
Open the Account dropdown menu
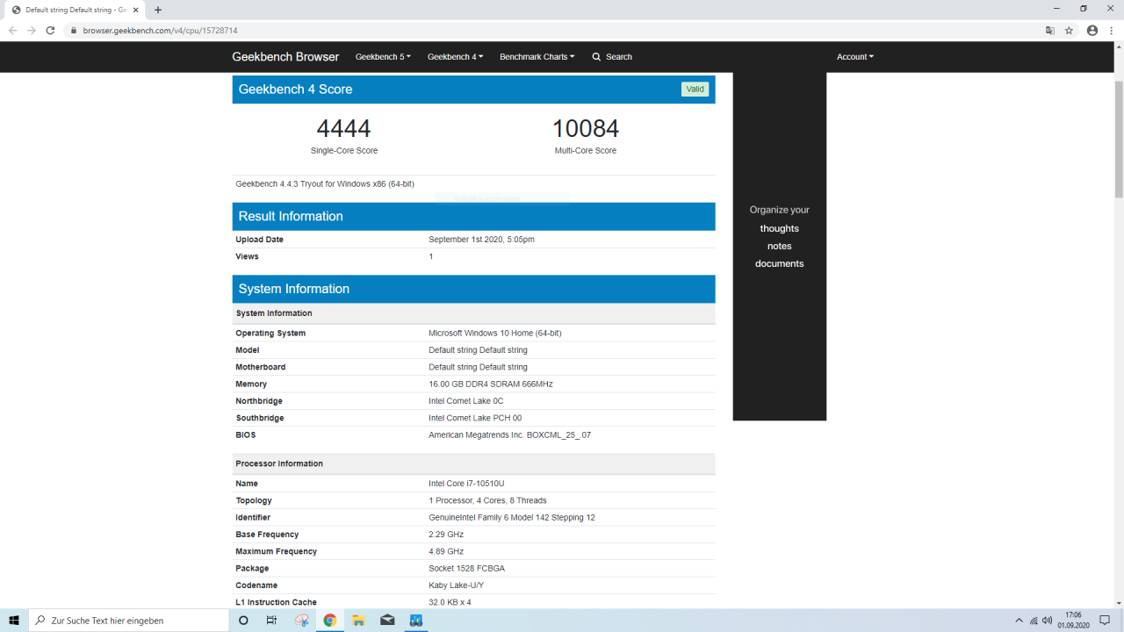pos(855,57)
